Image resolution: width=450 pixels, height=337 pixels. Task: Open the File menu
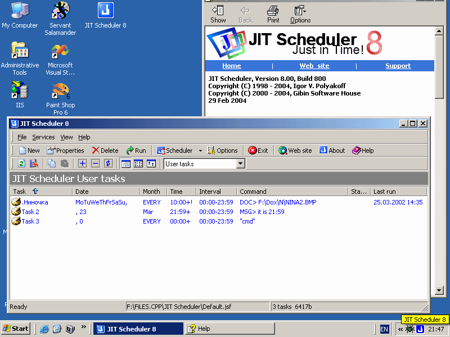click(22, 137)
